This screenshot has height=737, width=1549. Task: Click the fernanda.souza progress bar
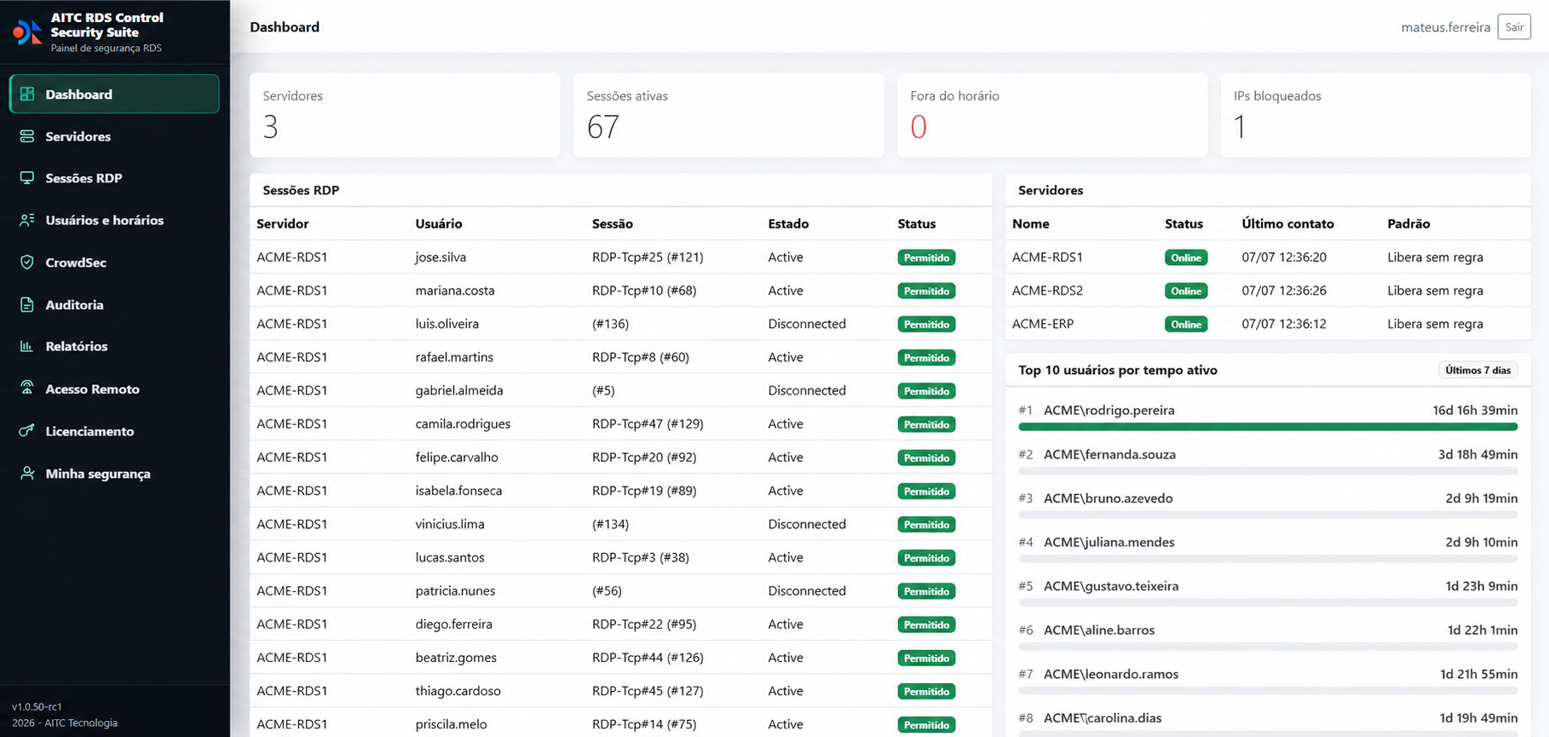coord(1268,470)
